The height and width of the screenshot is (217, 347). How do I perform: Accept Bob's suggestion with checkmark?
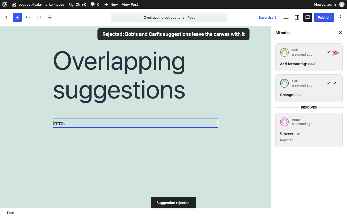328,52
